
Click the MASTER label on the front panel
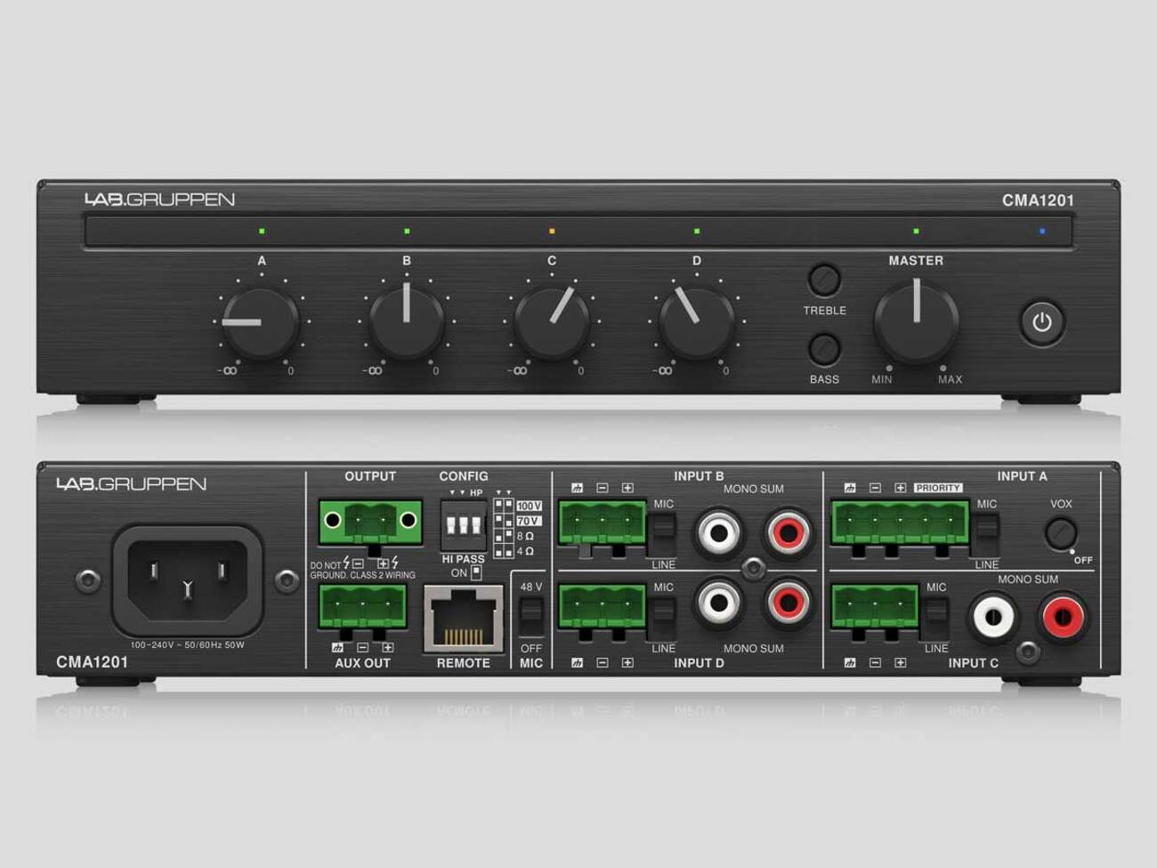916,261
